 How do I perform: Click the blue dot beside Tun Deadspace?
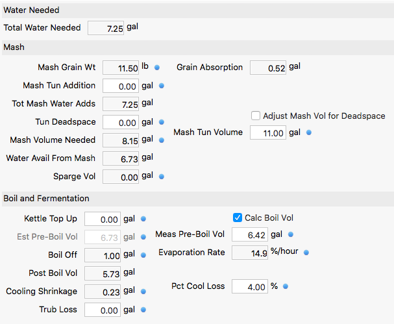(162, 122)
